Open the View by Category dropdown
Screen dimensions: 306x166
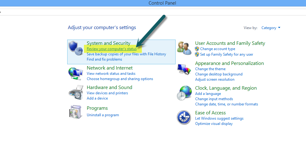click(x=271, y=28)
